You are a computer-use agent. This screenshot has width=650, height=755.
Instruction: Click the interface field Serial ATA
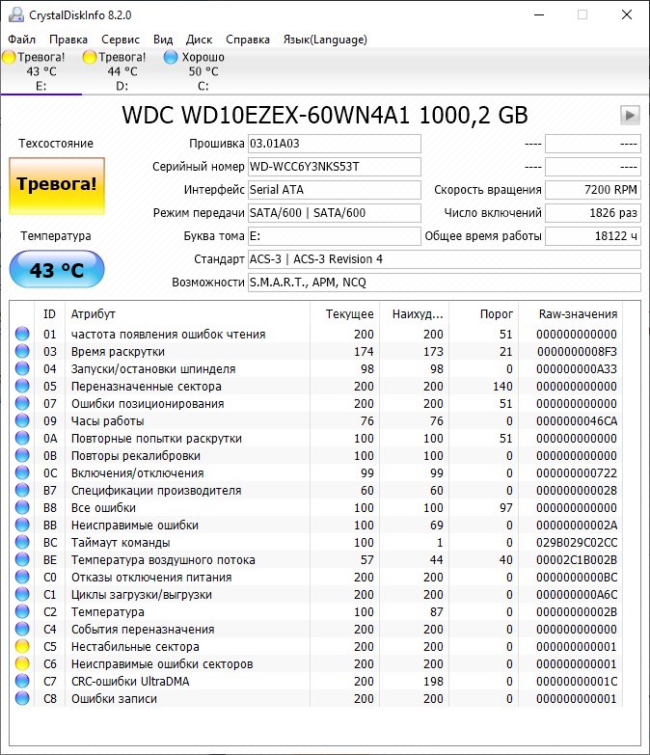[x=334, y=190]
